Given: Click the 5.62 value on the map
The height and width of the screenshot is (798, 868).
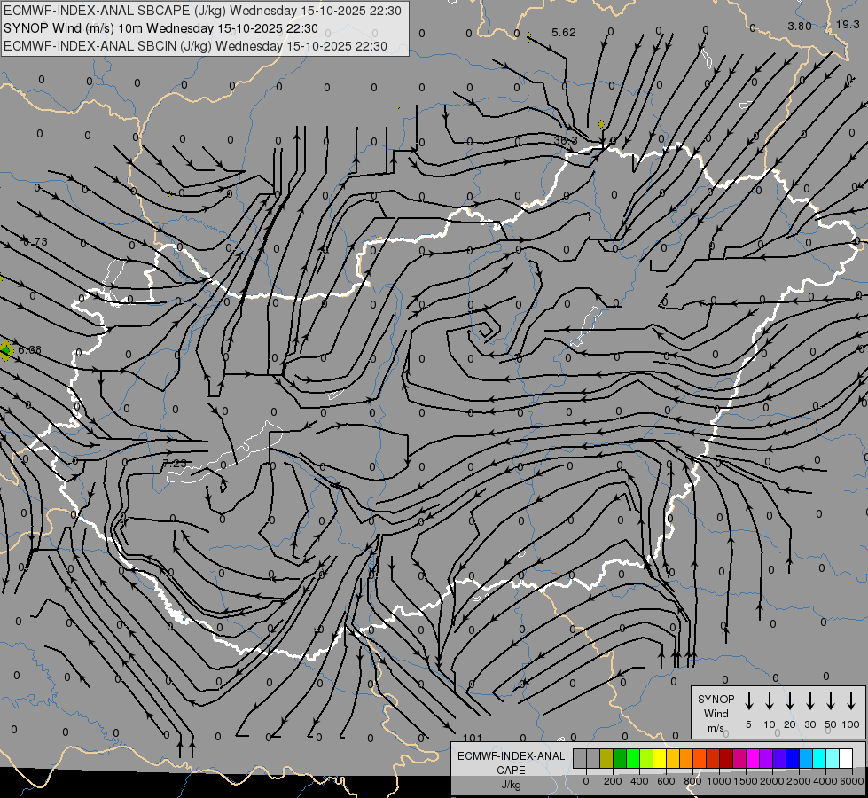Looking at the screenshot, I should 564,33.
